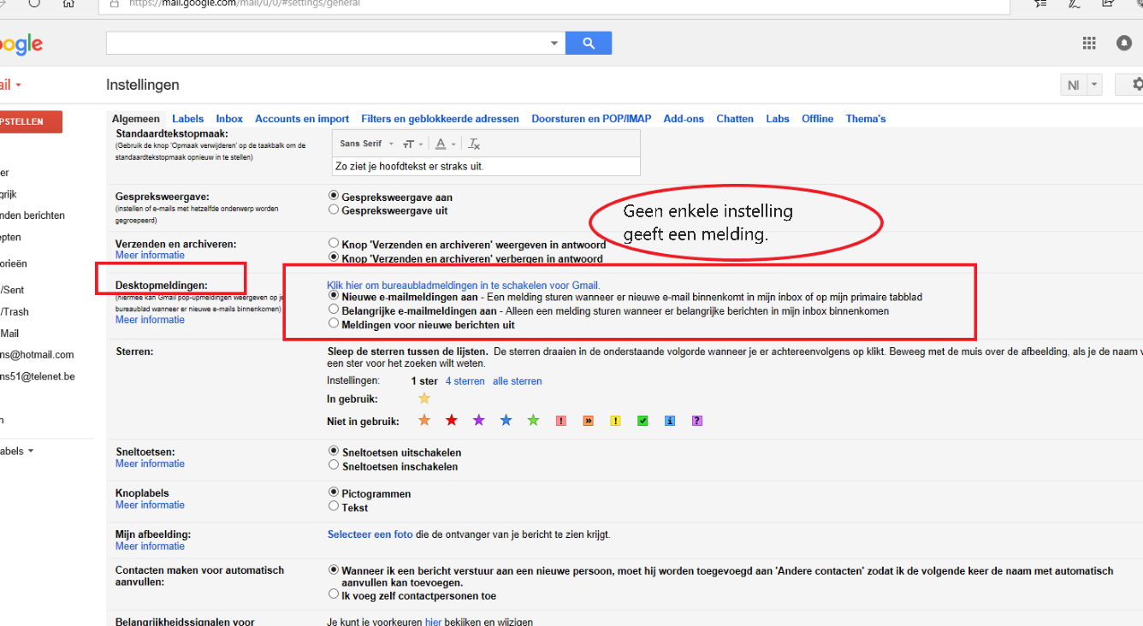
Task: Pick the yellow star in use
Action: 423,399
